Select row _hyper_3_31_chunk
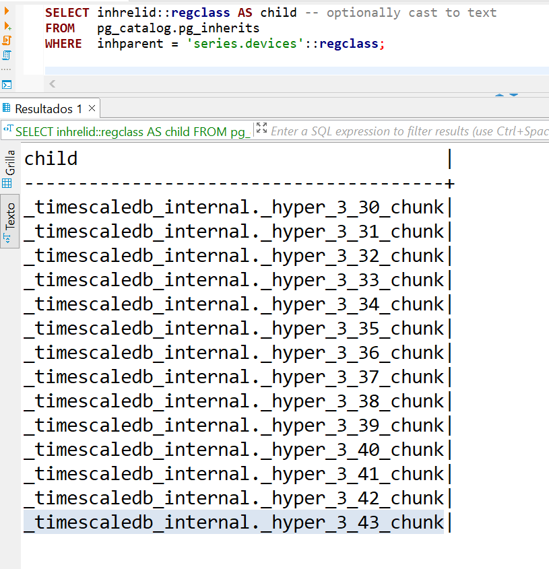This screenshot has height=569, width=549. (x=234, y=232)
